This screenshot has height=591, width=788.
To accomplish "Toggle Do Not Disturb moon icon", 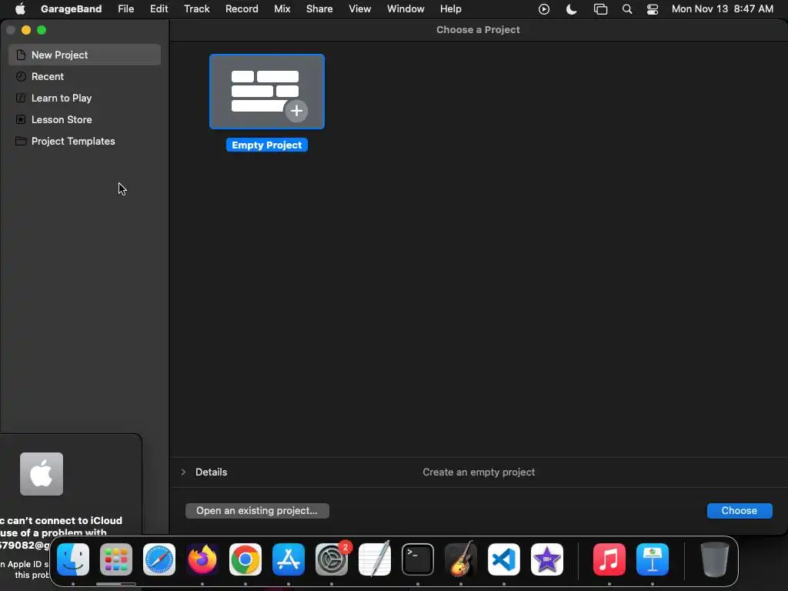I will pos(572,9).
